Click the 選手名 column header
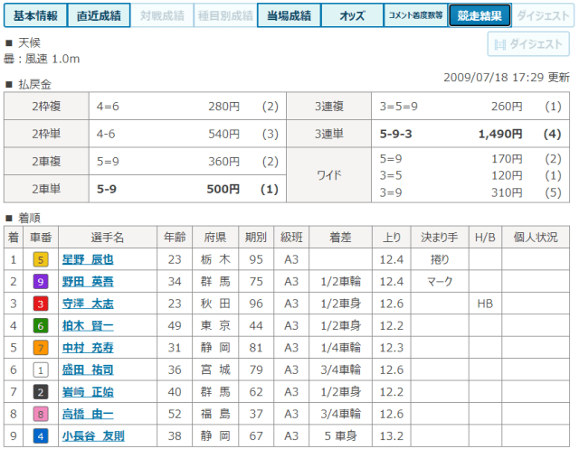Image resolution: width=579 pixels, height=449 pixels. coord(108,237)
